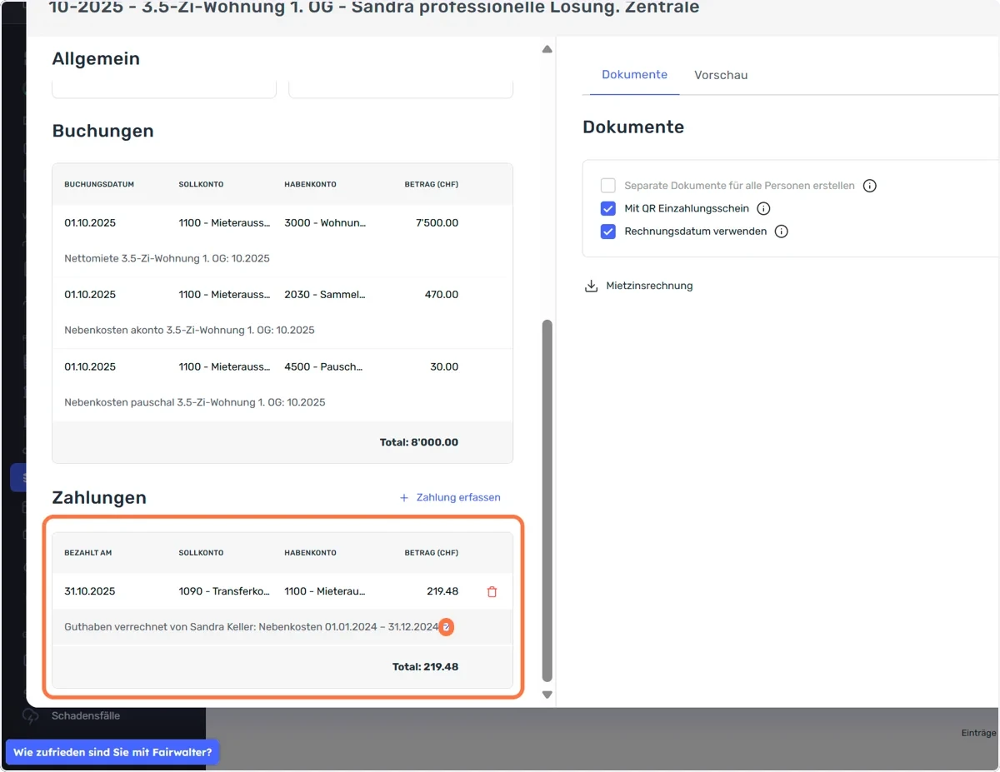Select 1090 - Transferko... Sollkonto cell
1000x772 pixels.
224,592
